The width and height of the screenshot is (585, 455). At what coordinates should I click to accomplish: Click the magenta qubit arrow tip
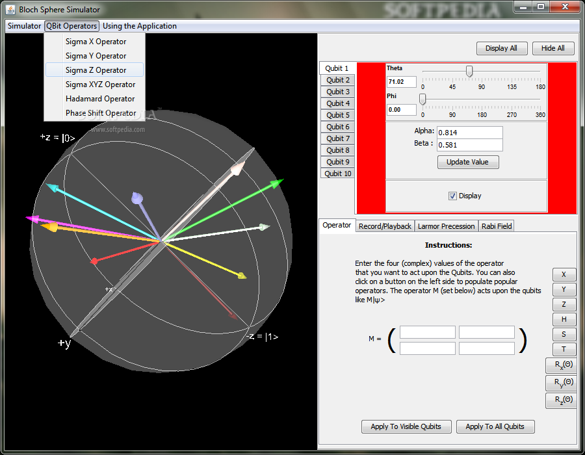(x=32, y=218)
